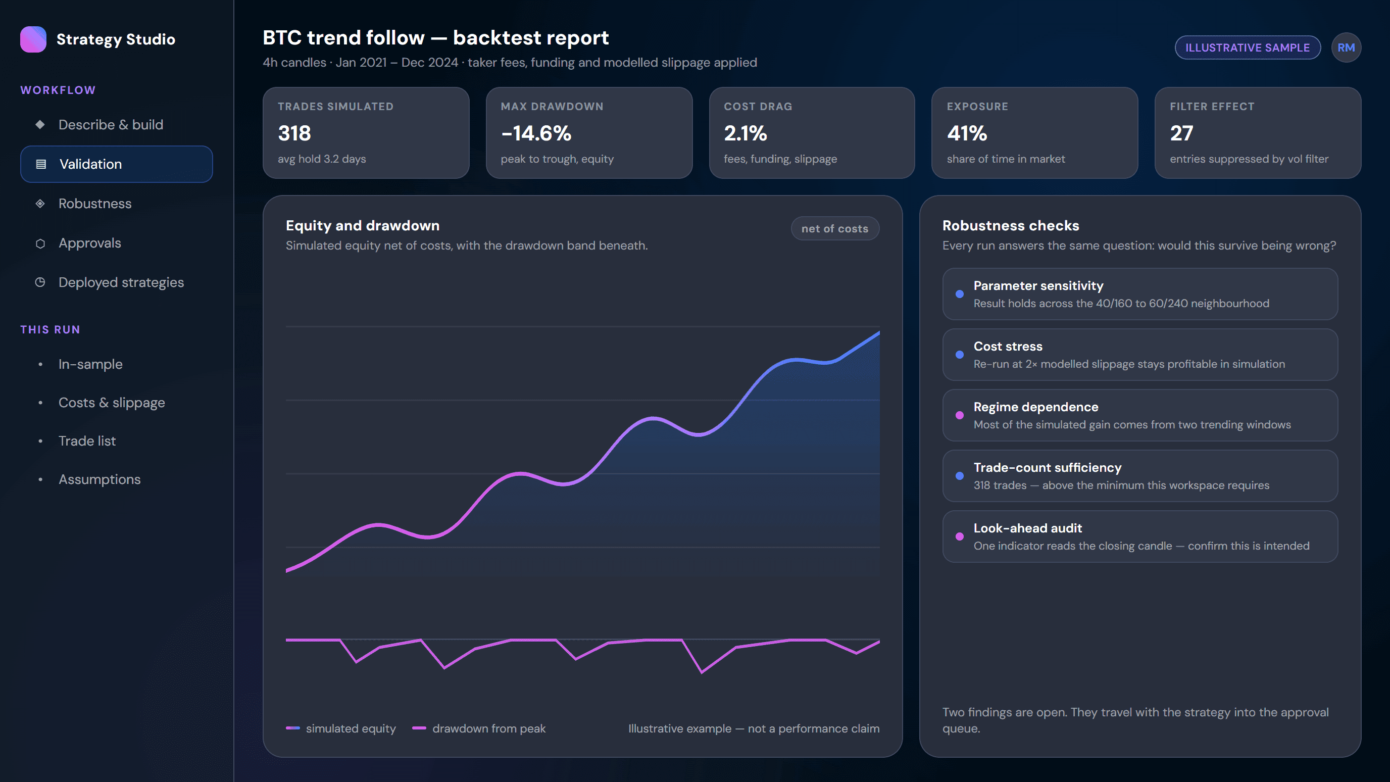Open the Exposure 41% card
This screenshot has height=782, width=1390.
point(1034,133)
